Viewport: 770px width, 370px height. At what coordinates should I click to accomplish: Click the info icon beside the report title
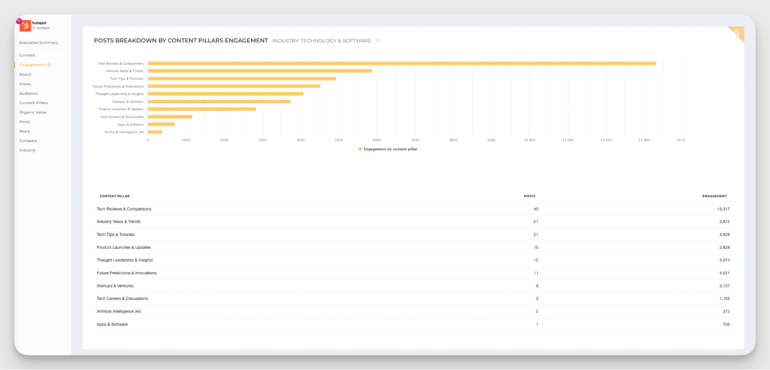click(x=378, y=40)
